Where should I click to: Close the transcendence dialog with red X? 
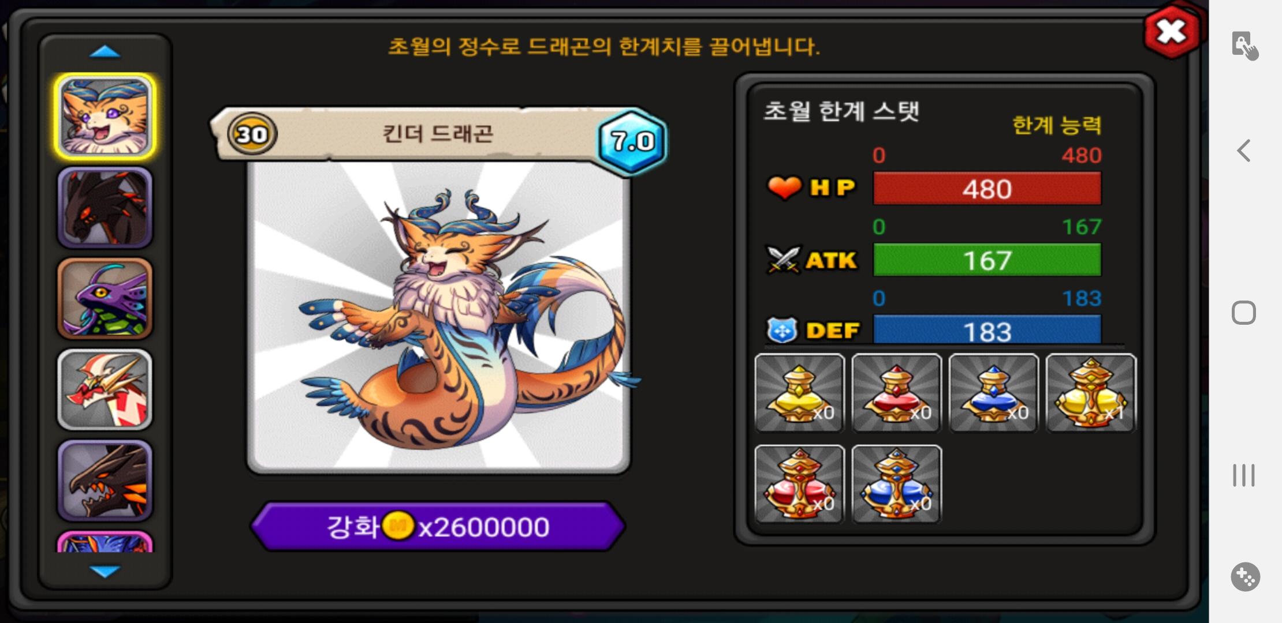[x=1171, y=32]
